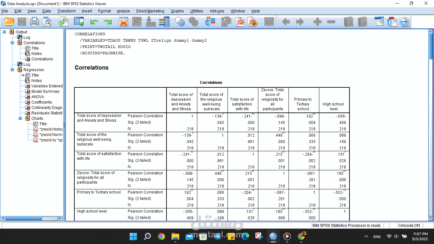Select Variables Entered outline item
This screenshot has height=244, width=434.
[47, 86]
